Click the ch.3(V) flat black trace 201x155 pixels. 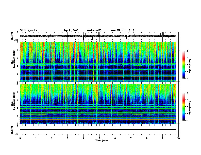[x=98, y=130]
